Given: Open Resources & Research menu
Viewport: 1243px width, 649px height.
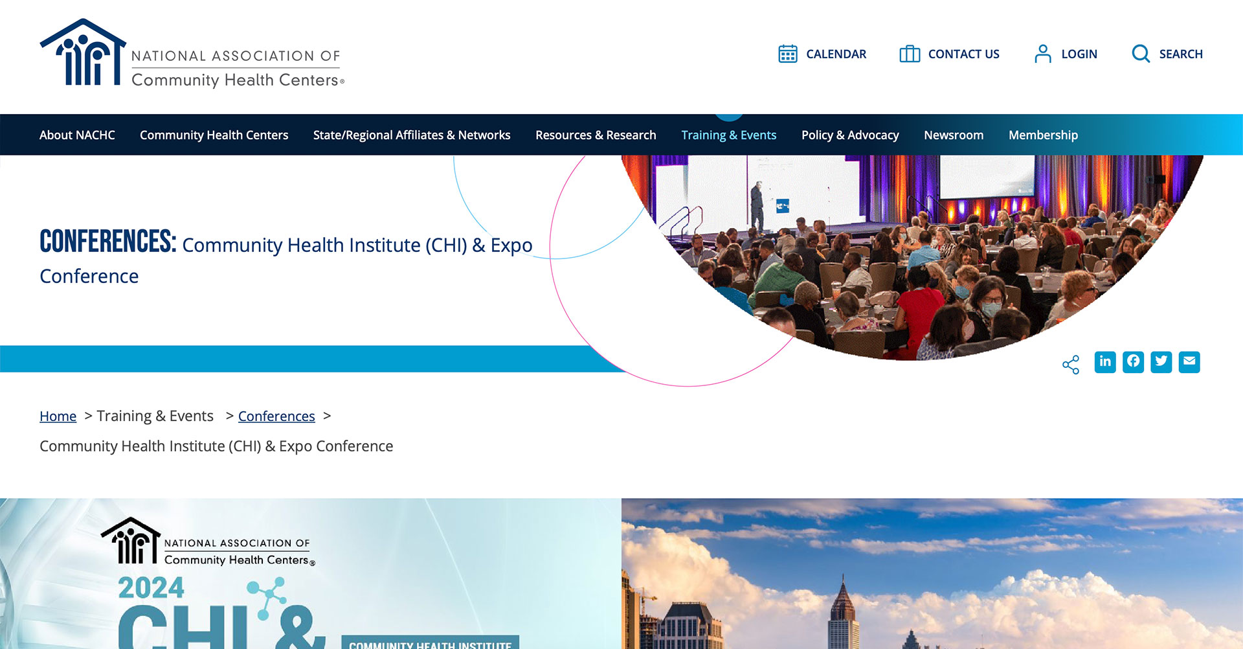Looking at the screenshot, I should [x=596, y=135].
